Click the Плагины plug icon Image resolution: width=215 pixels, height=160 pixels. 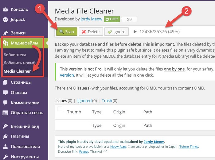click(x=6, y=136)
